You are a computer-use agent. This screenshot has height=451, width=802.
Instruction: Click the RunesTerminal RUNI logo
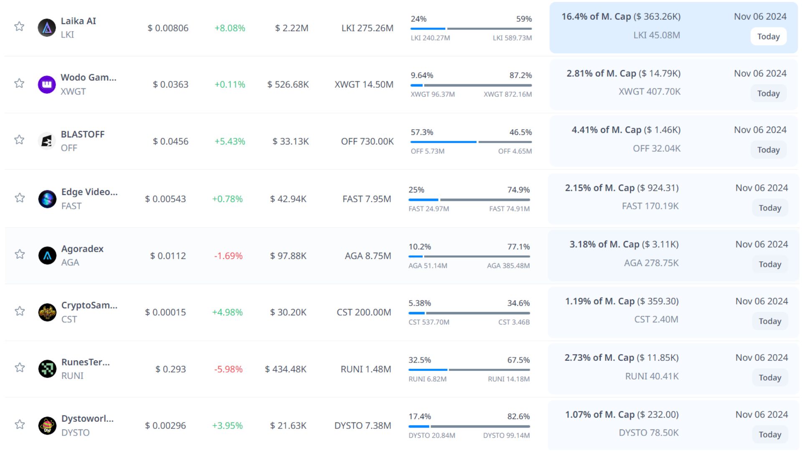(x=47, y=369)
